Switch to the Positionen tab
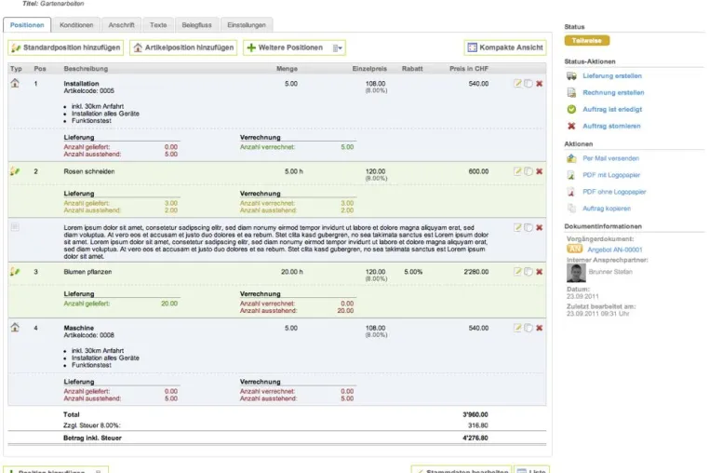Image resolution: width=709 pixels, height=473 pixels. tap(27, 25)
